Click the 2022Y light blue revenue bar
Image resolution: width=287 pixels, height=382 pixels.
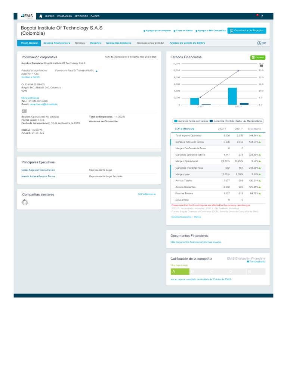232,96
